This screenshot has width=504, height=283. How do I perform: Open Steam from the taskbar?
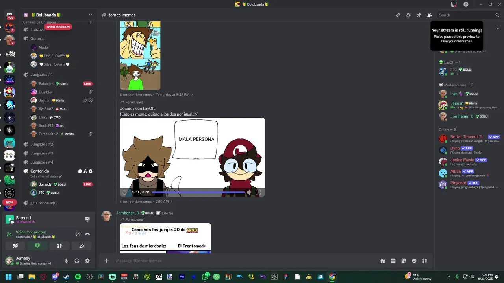pyautogui.click(x=66, y=277)
